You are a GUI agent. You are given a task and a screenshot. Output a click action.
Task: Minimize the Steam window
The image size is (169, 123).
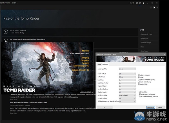147,3
